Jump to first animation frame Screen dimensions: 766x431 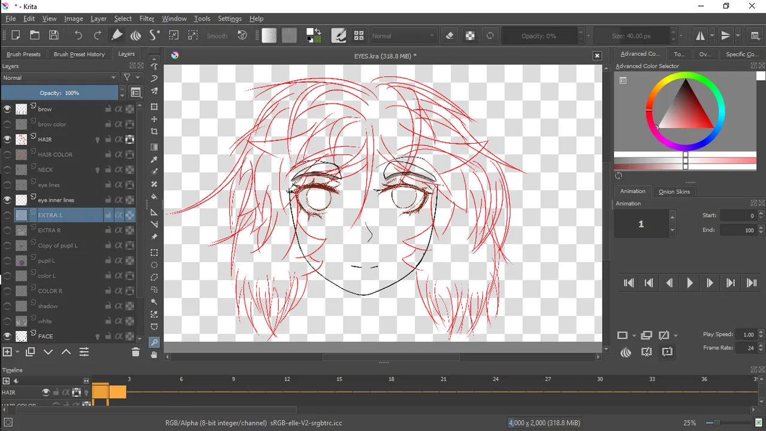click(x=628, y=283)
